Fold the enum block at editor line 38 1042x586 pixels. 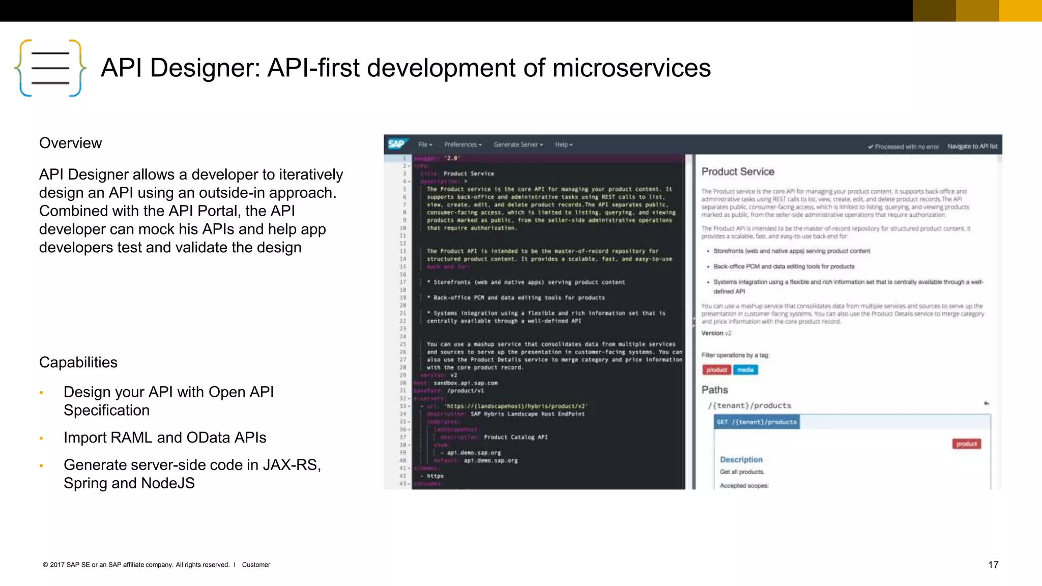(x=408, y=445)
